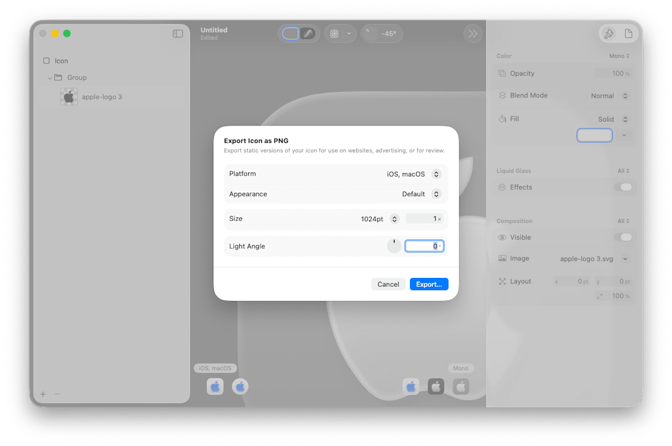Click the Opacity icon in inspector

coord(502,73)
